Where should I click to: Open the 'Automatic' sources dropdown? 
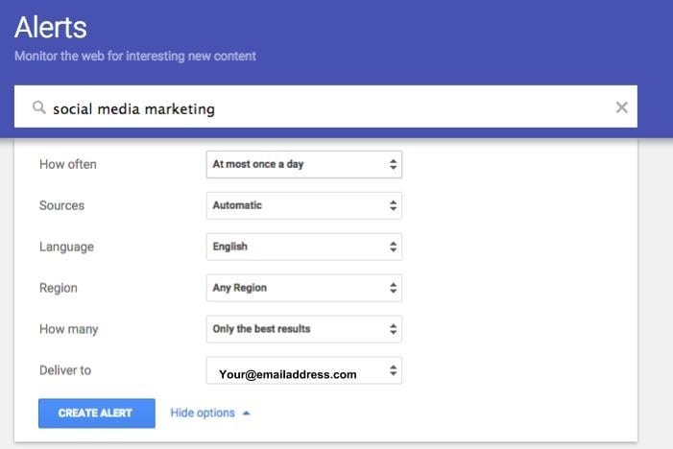[304, 205]
